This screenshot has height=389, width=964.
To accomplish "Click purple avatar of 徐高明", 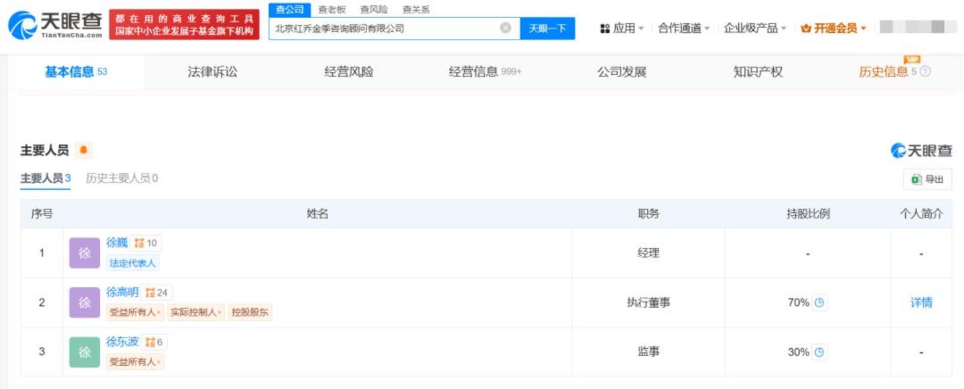I will point(84,303).
